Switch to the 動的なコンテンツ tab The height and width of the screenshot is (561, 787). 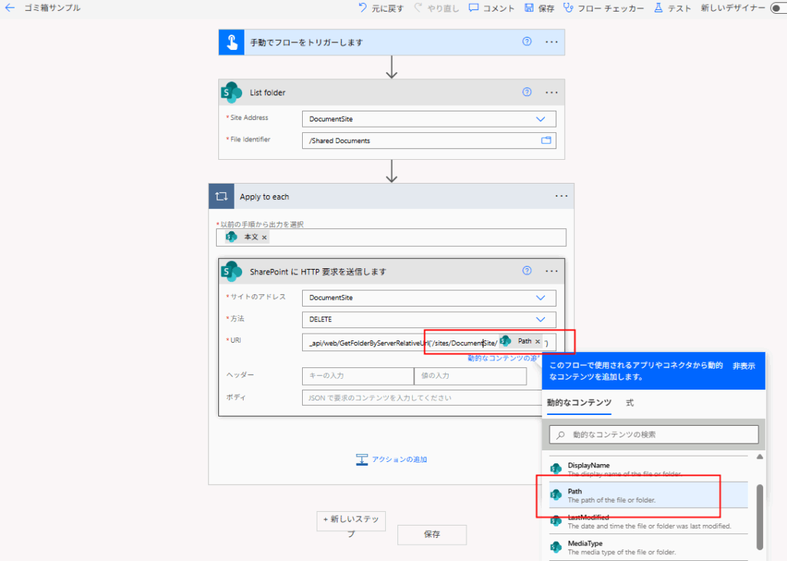(x=579, y=403)
